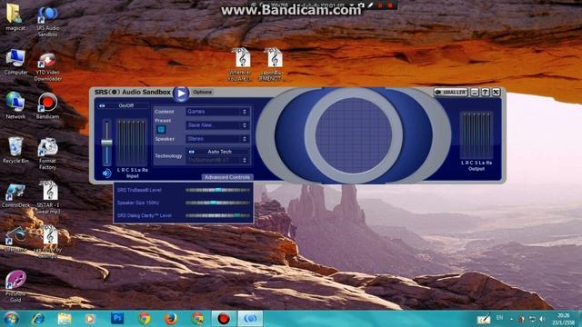Select the Network desktop icon

(x=15, y=105)
